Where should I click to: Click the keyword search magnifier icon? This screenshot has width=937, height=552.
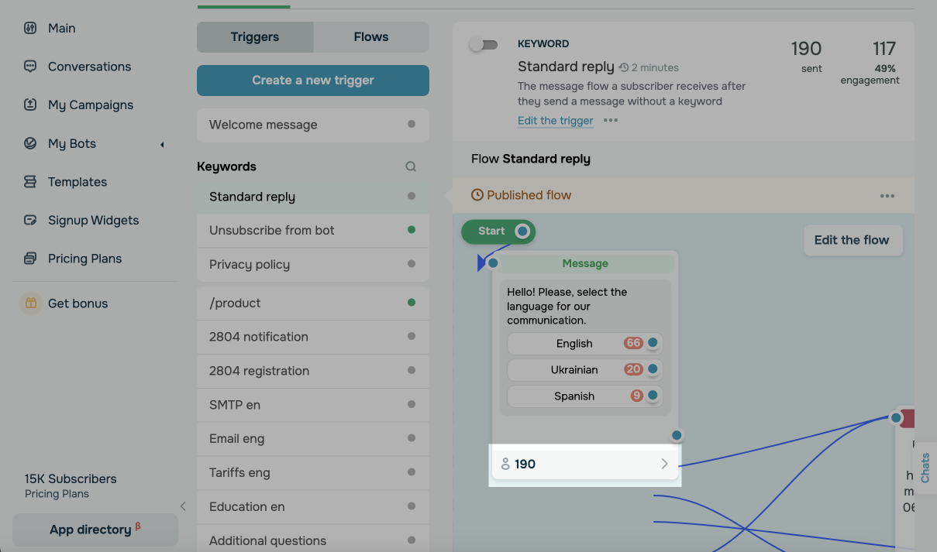411,166
